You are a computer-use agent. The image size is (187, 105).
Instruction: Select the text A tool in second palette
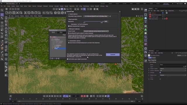coord(6,24)
